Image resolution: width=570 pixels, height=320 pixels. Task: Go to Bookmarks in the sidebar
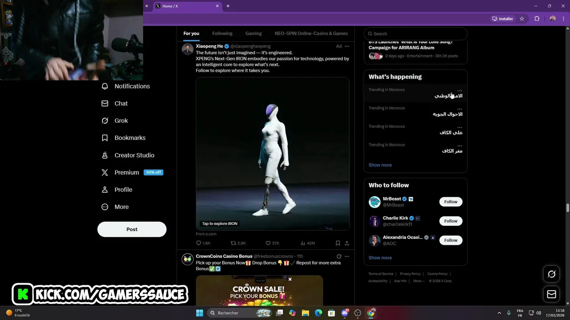[124, 138]
